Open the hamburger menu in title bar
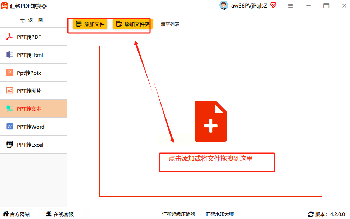350x219 pixels. point(290,6)
